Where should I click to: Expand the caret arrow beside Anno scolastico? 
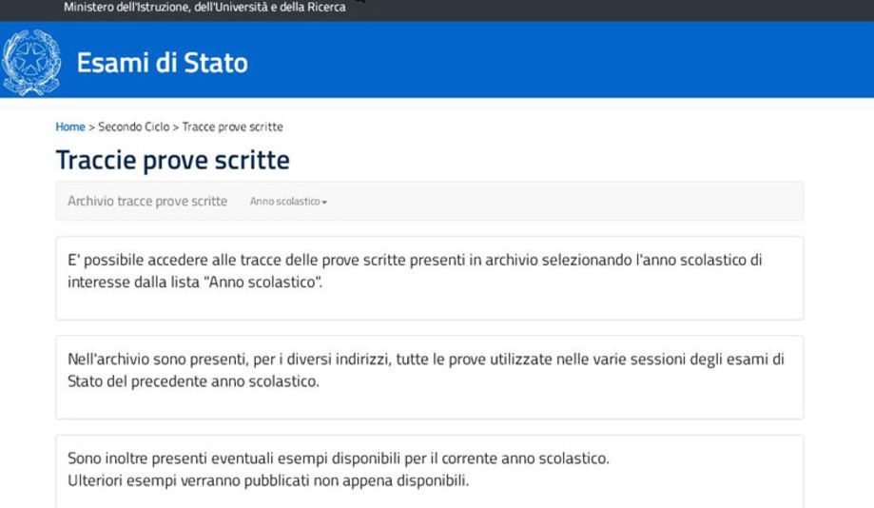pos(324,202)
